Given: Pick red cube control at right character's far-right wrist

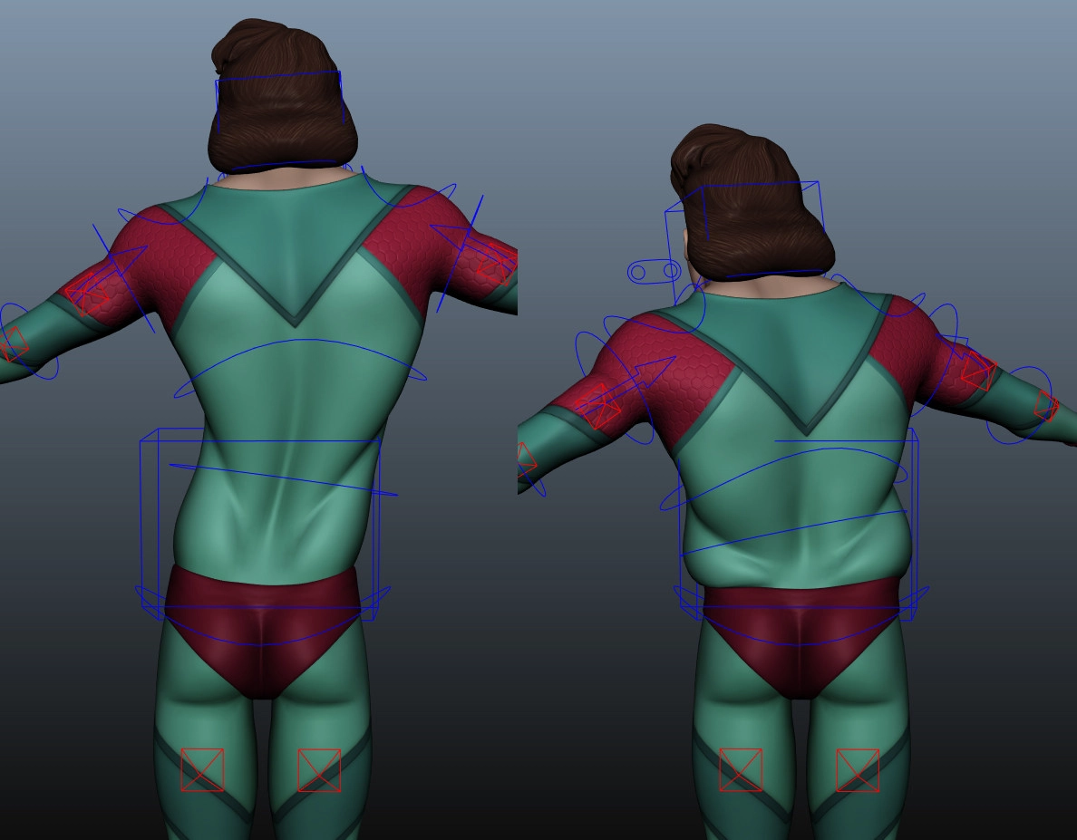Looking at the screenshot, I should point(1046,406).
